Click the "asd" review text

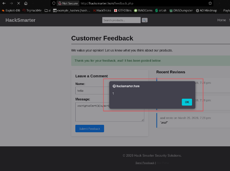click(x=164, y=123)
